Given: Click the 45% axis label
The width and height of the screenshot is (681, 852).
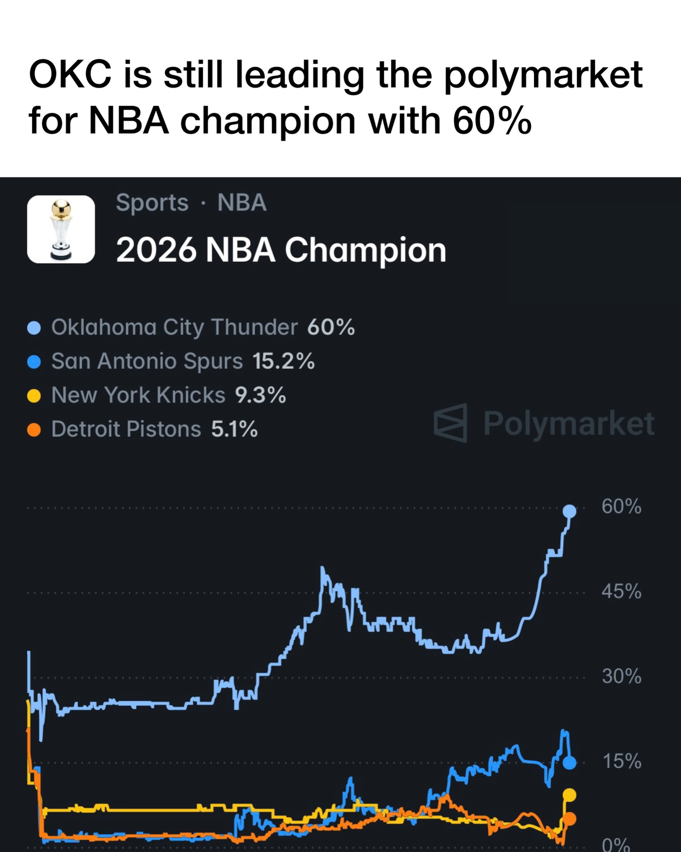Looking at the screenshot, I should [621, 592].
